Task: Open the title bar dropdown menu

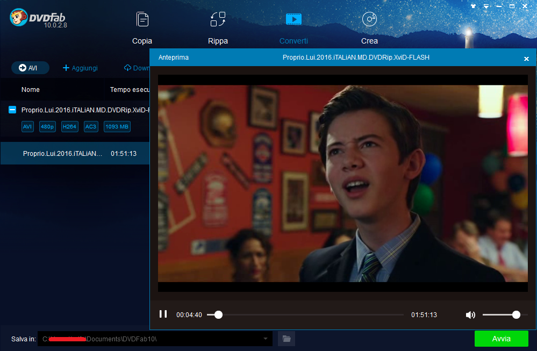Action: [486, 6]
